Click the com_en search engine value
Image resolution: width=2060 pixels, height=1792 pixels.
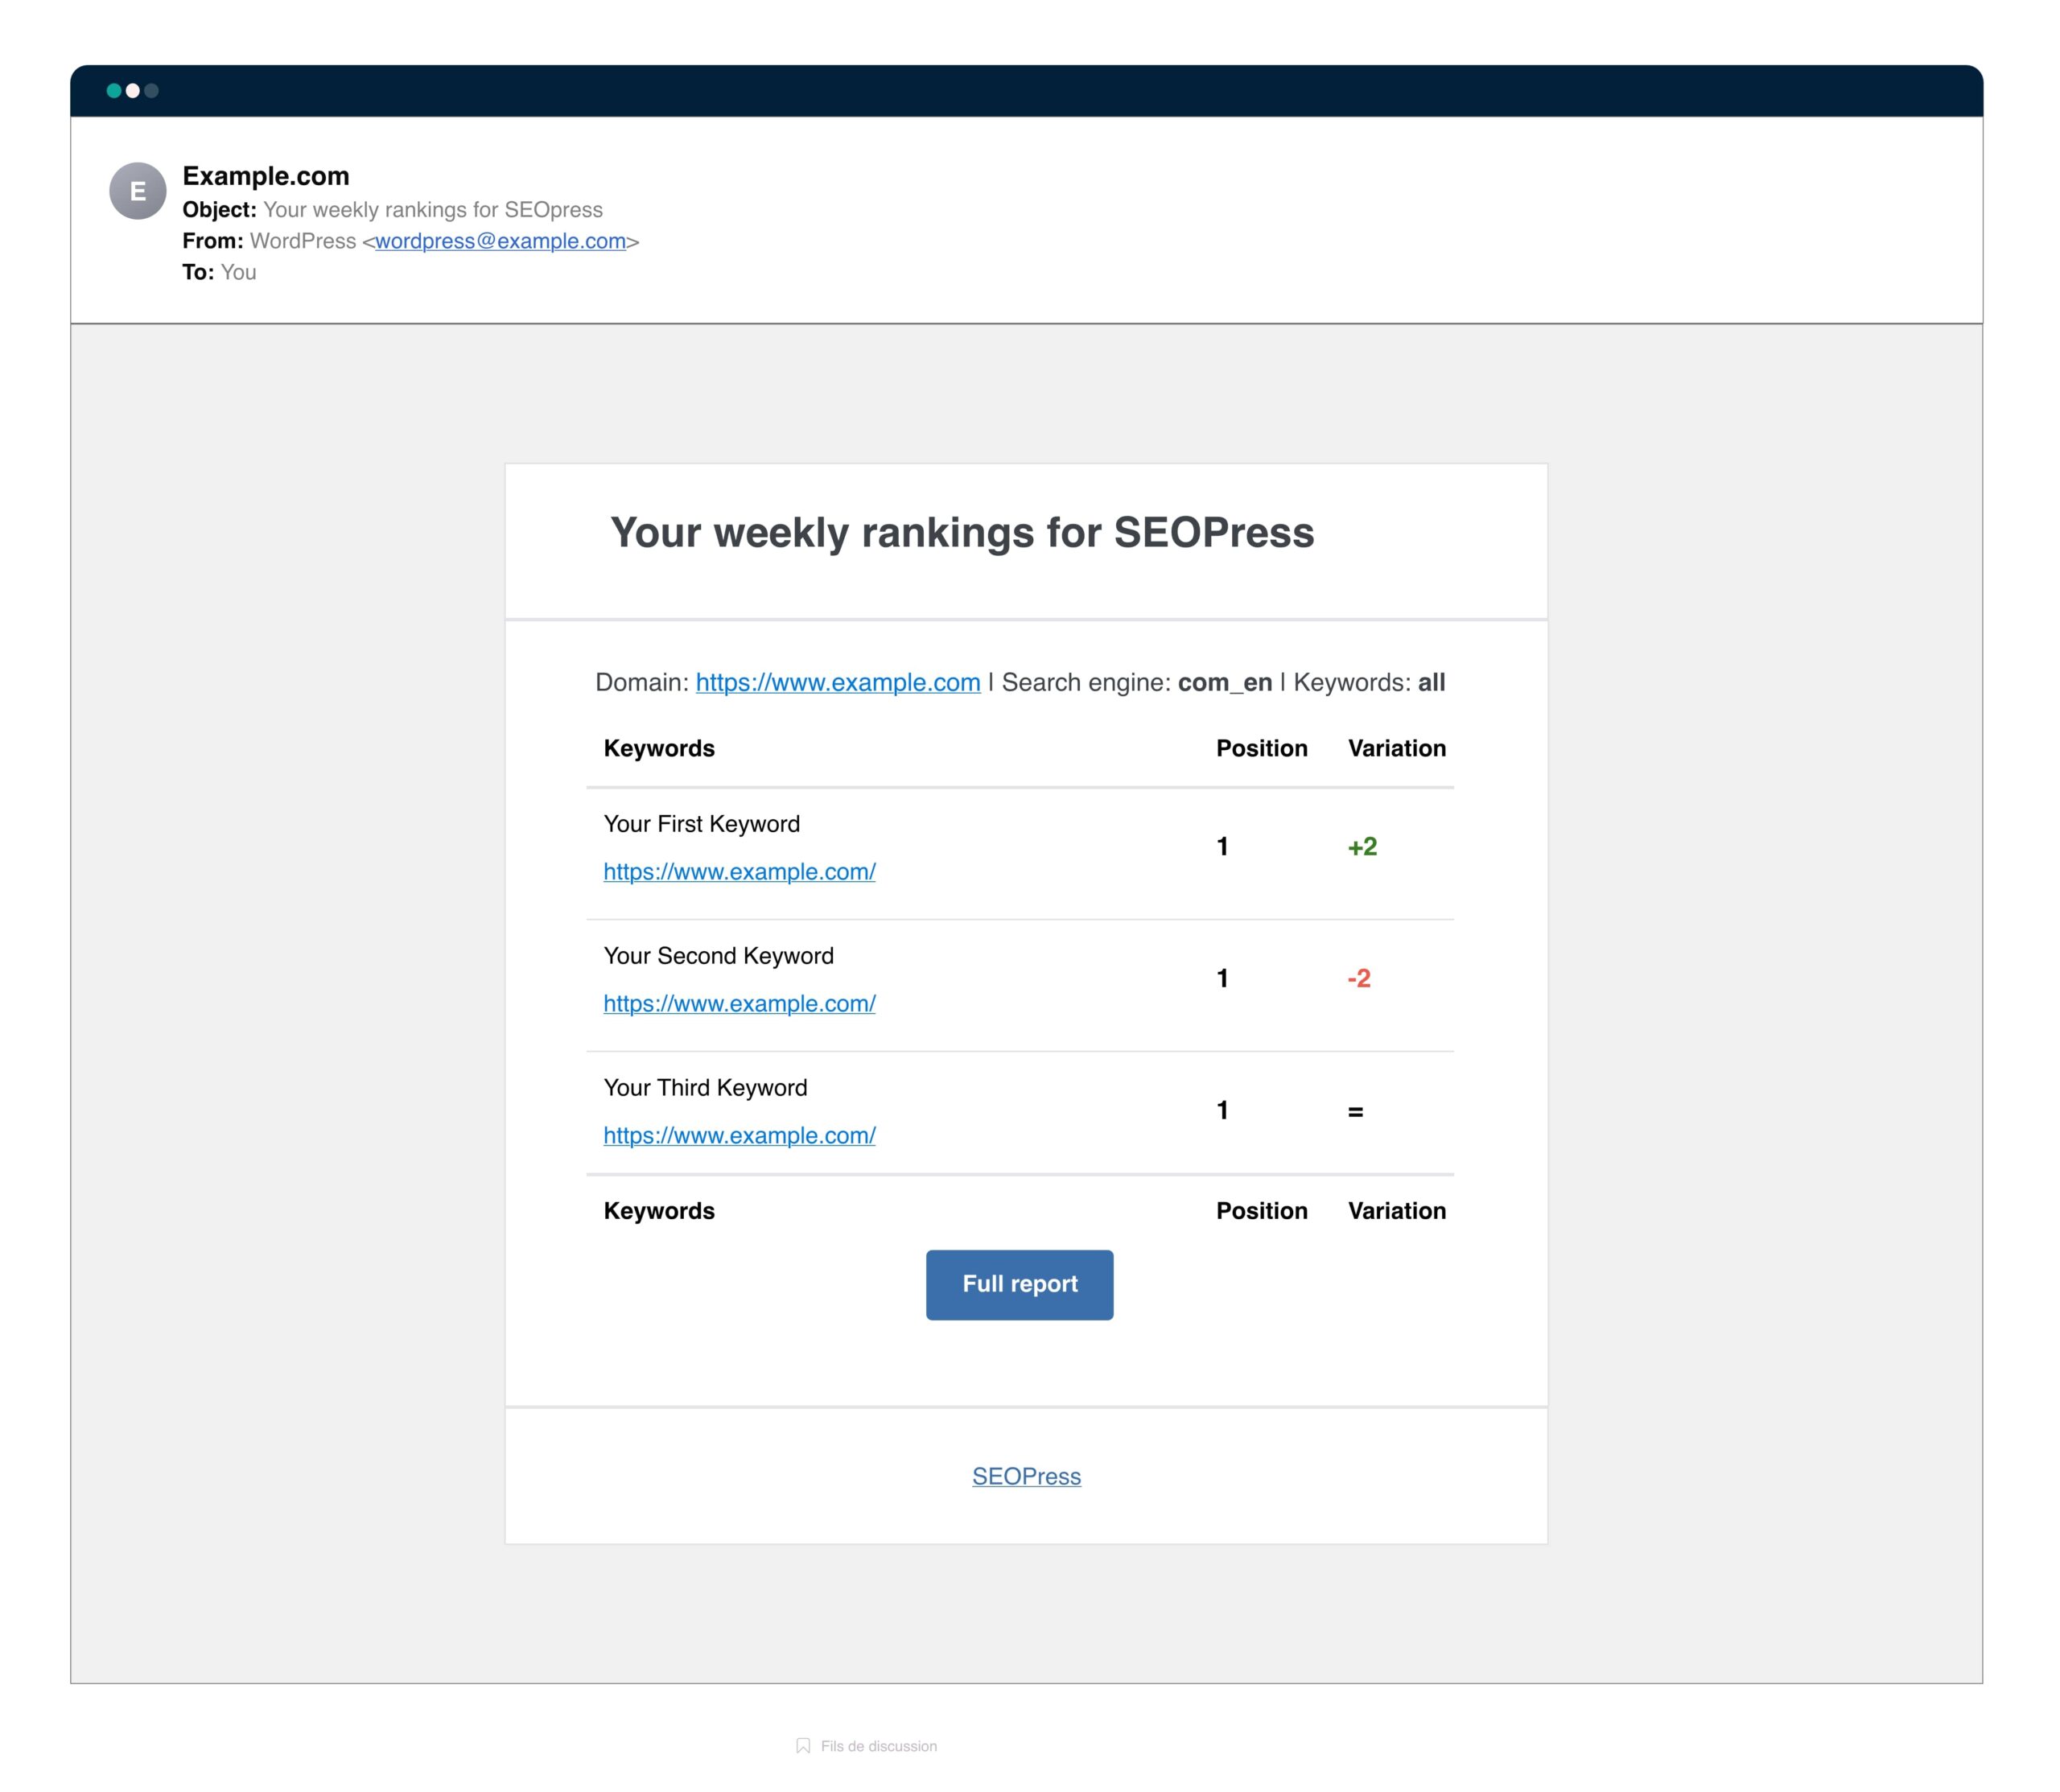pos(1225,682)
